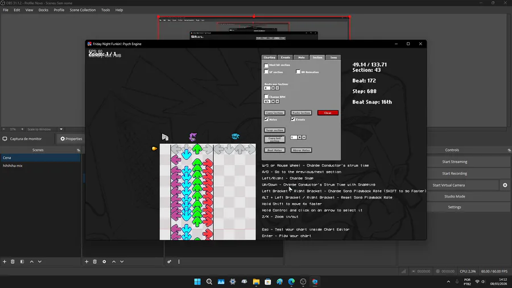Click Copy Section button
Screen dimensions: 512x288
click(x=275, y=113)
